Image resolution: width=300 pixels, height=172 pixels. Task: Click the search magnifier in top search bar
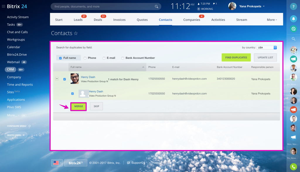[156, 6]
